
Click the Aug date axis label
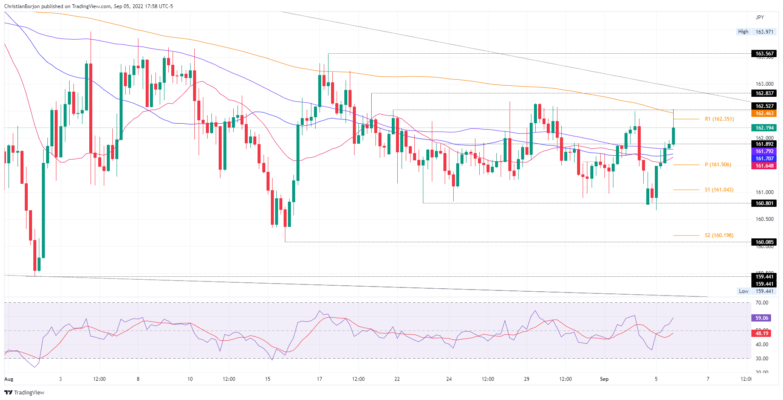(9, 379)
